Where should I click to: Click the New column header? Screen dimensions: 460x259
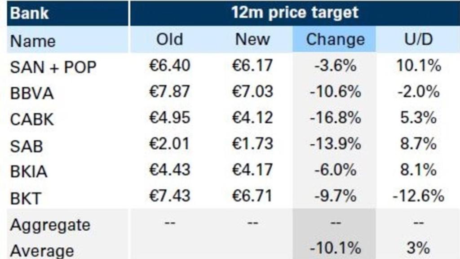[252, 40]
